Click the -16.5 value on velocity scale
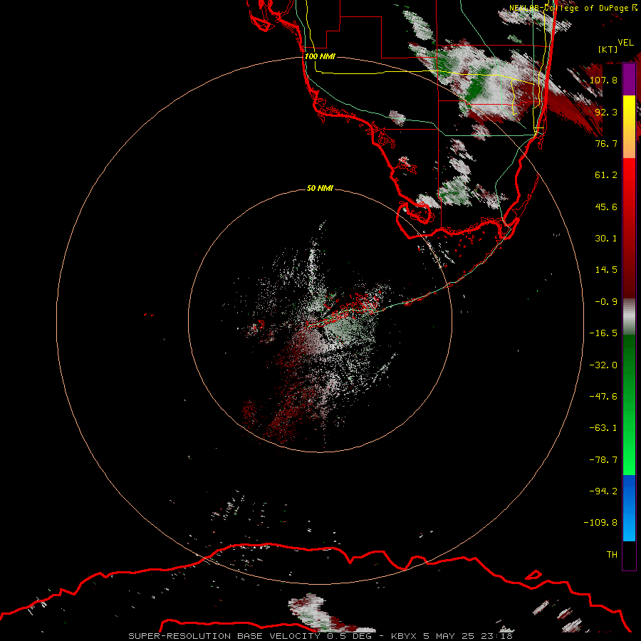The height and width of the screenshot is (641, 641). click(x=603, y=333)
